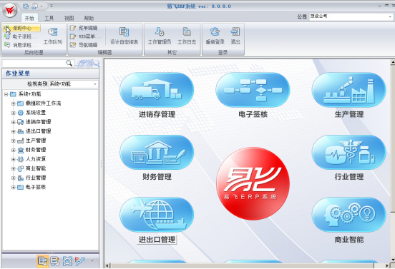Switch to the 视图 ribbon tab

tap(69, 18)
